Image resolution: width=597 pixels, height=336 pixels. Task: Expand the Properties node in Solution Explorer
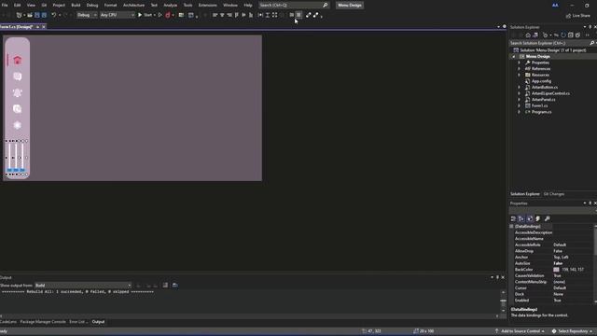(x=519, y=63)
